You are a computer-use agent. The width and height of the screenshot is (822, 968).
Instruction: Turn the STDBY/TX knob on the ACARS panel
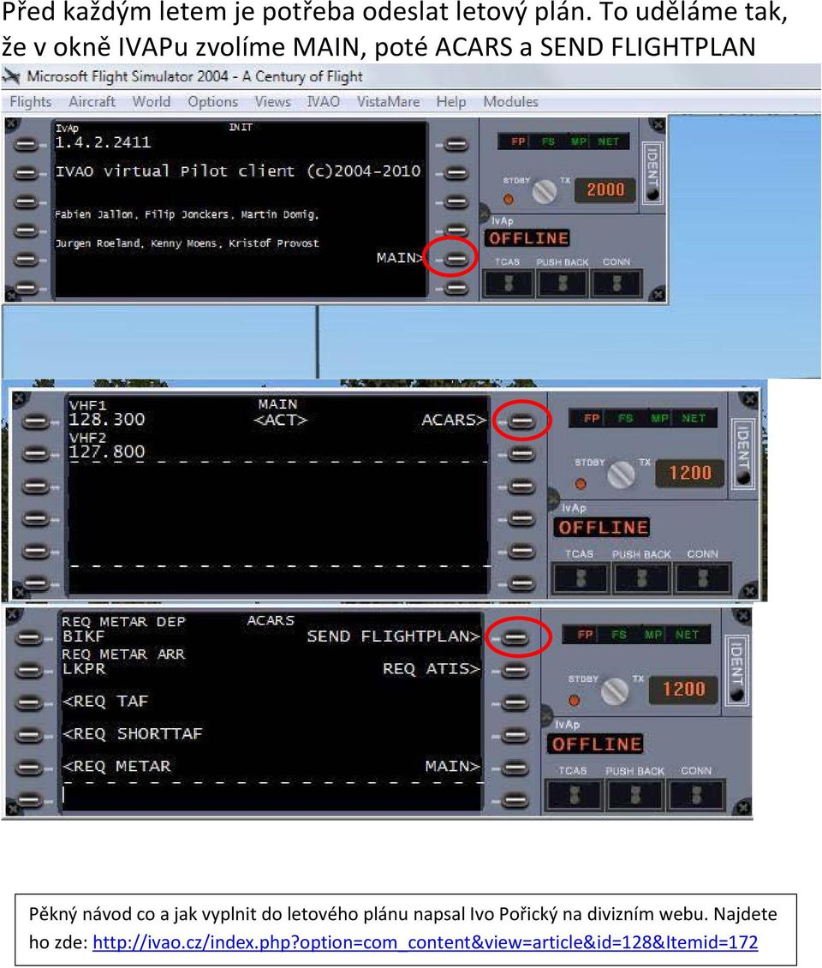pyautogui.click(x=614, y=690)
